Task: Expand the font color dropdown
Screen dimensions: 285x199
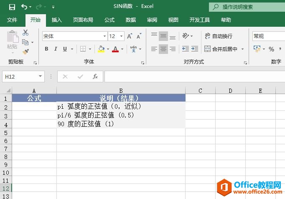Action: [122, 49]
